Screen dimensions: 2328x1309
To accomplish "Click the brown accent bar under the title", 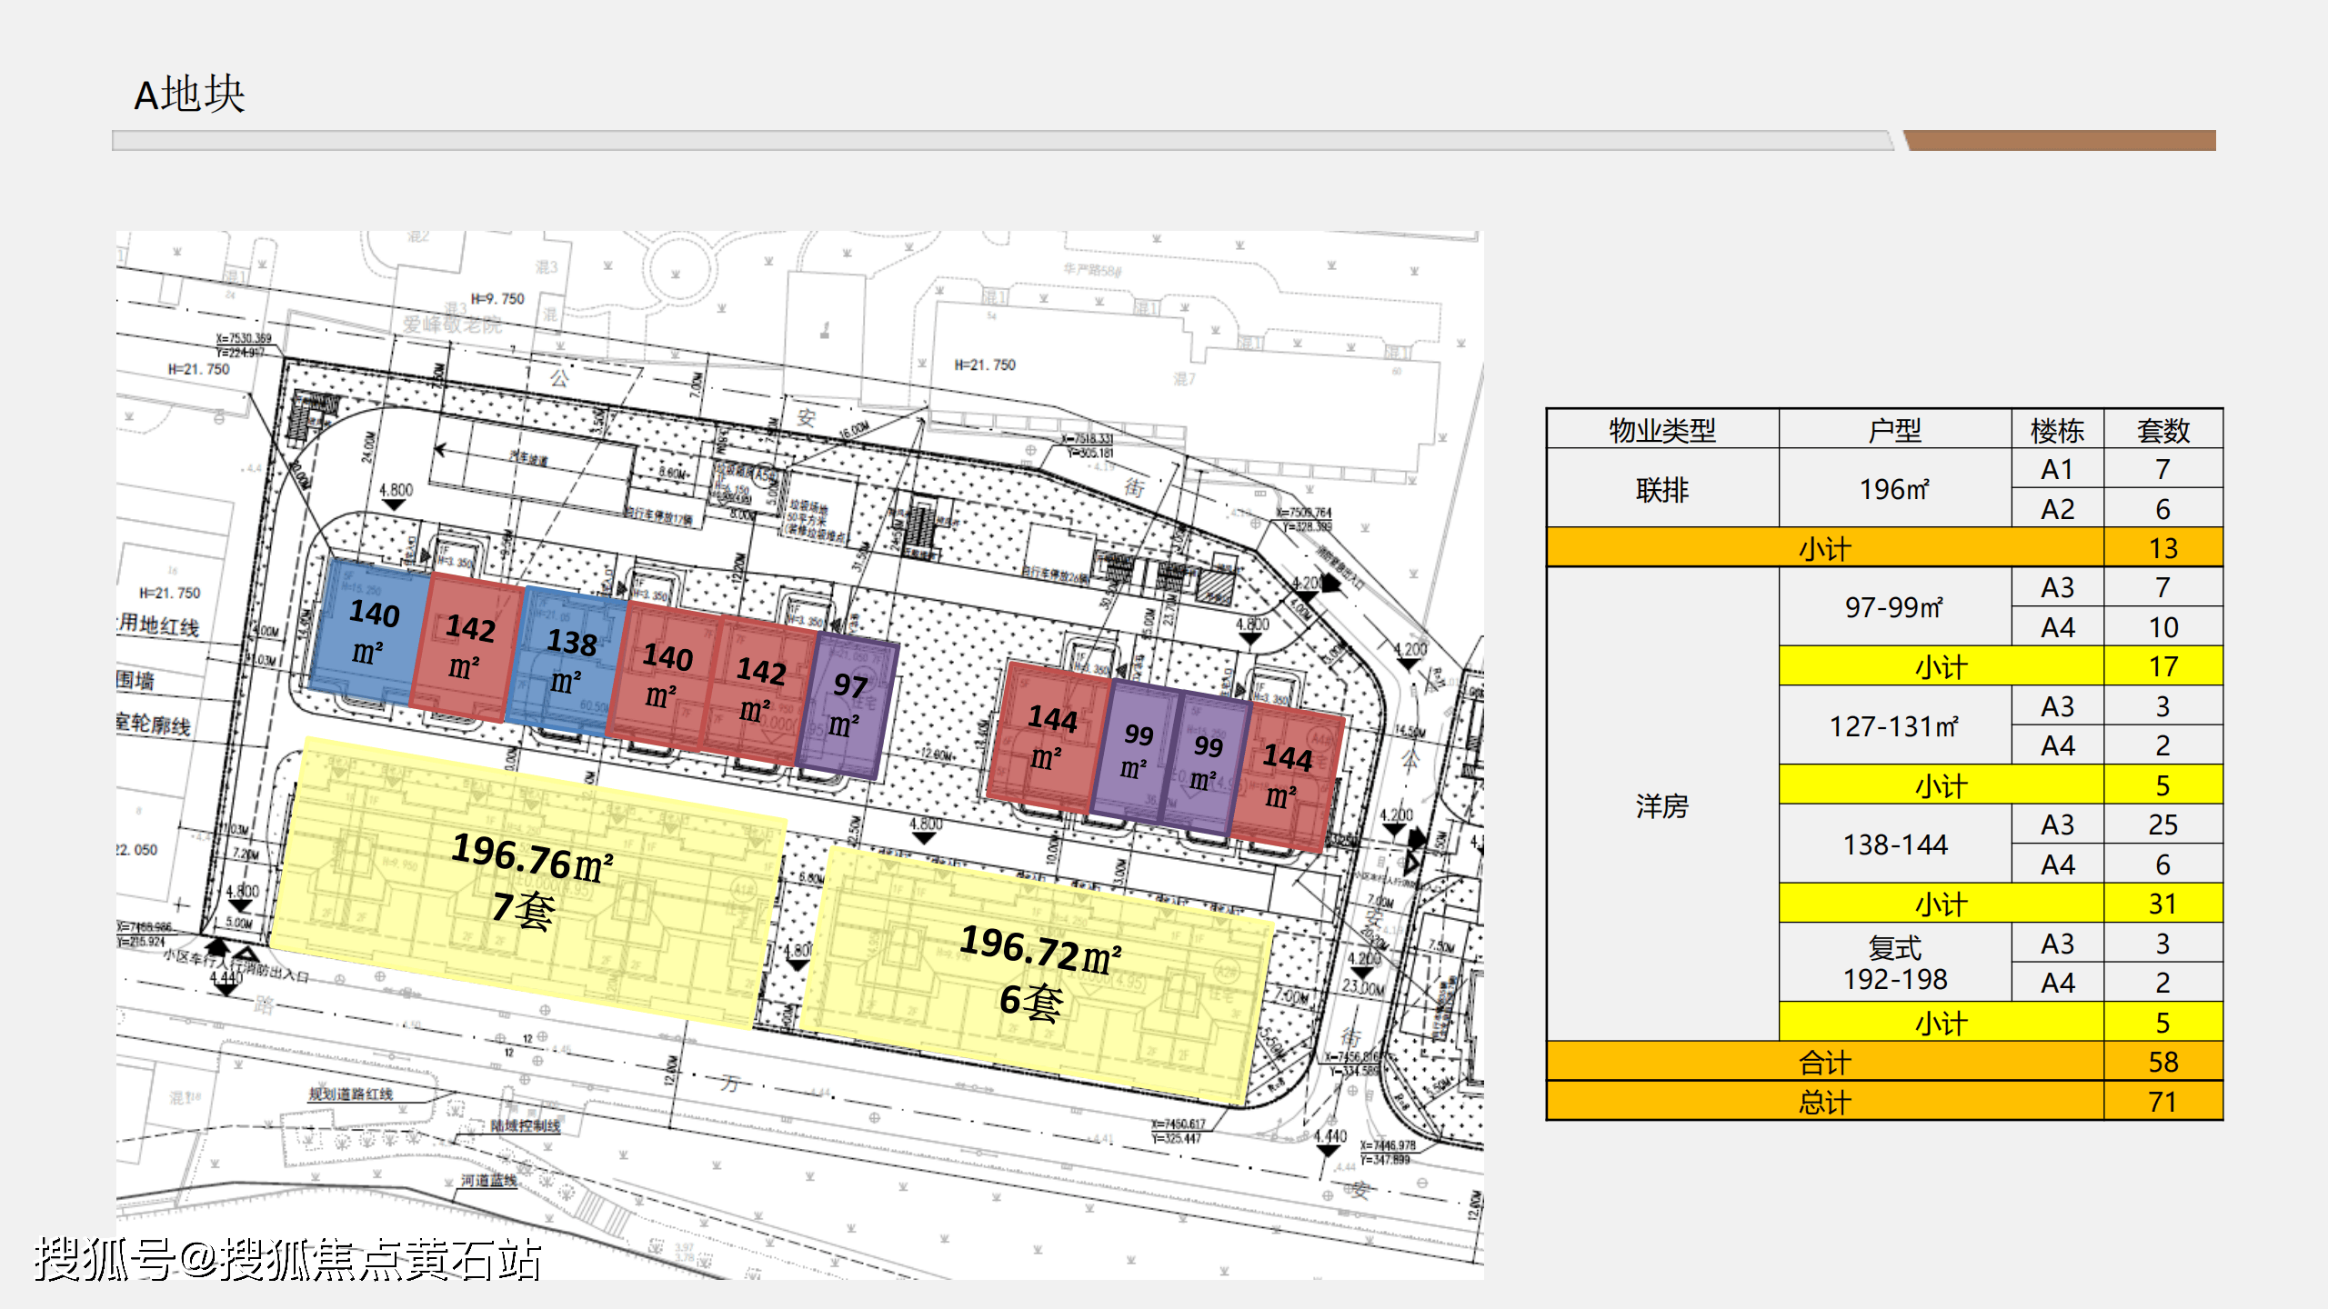I will [2059, 140].
